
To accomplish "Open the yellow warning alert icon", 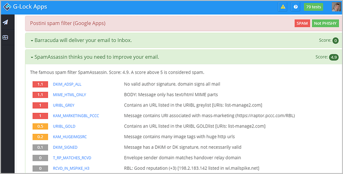I will click(283, 7).
